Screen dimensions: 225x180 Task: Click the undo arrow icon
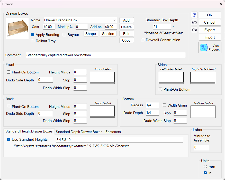[194, 23]
